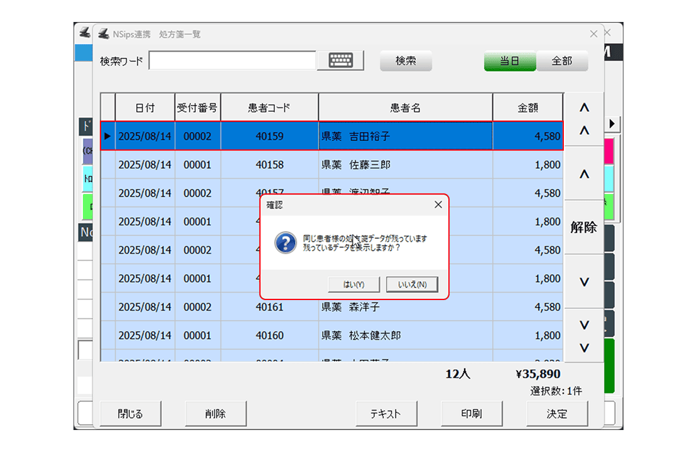
Task: Click the 金額 column header
Action: point(527,108)
